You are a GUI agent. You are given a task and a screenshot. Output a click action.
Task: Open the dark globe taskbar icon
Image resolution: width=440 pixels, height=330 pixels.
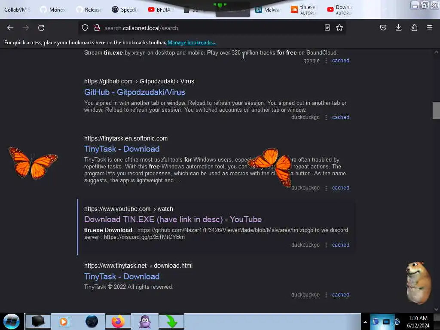click(92, 321)
